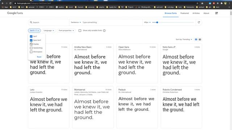Screen dimensions: 232x130
Task: Check the Display category checkbox
Action: (x=31, y=44)
